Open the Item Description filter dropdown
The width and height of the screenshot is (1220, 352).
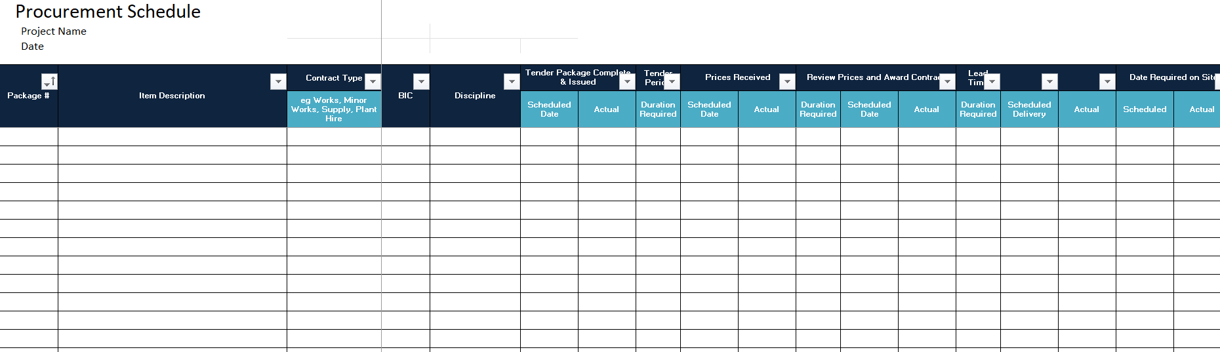[278, 81]
